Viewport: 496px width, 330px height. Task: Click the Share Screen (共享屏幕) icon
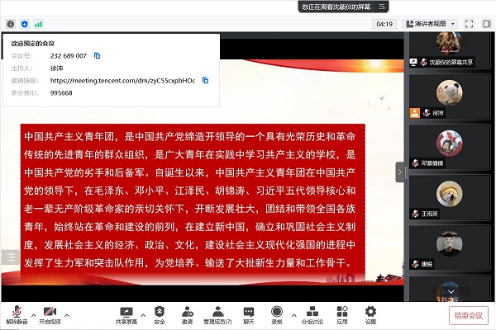(126, 313)
